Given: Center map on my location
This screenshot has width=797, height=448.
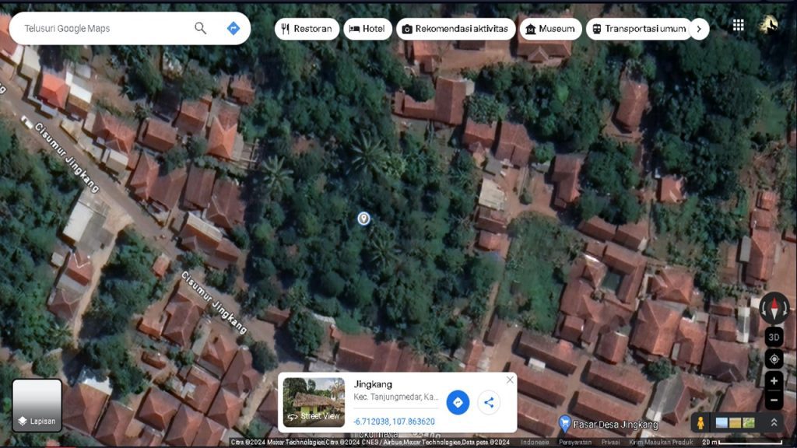Looking at the screenshot, I should [x=774, y=359].
